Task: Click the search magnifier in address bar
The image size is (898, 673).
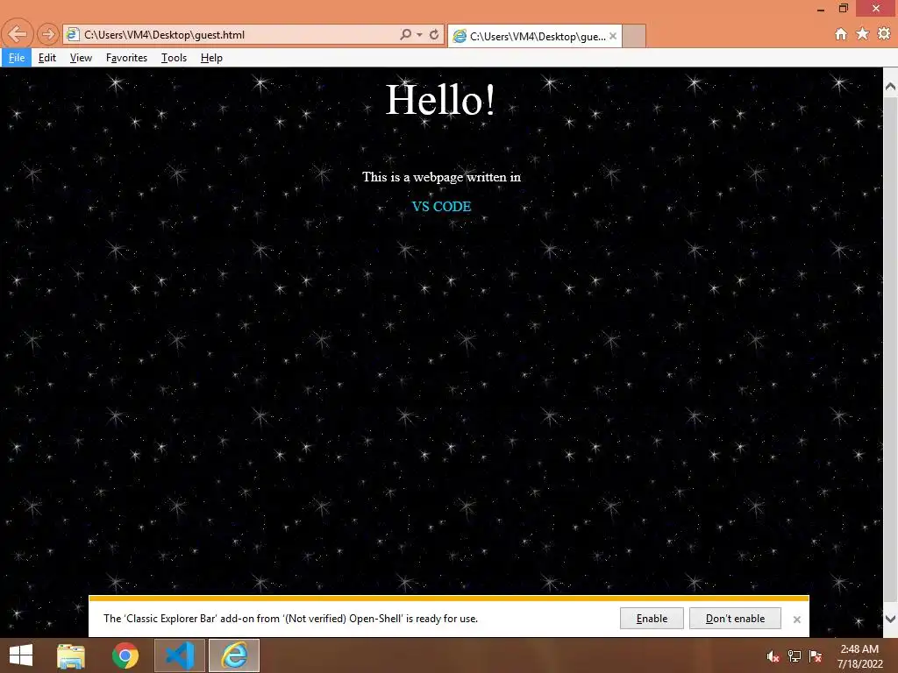Action: point(405,34)
